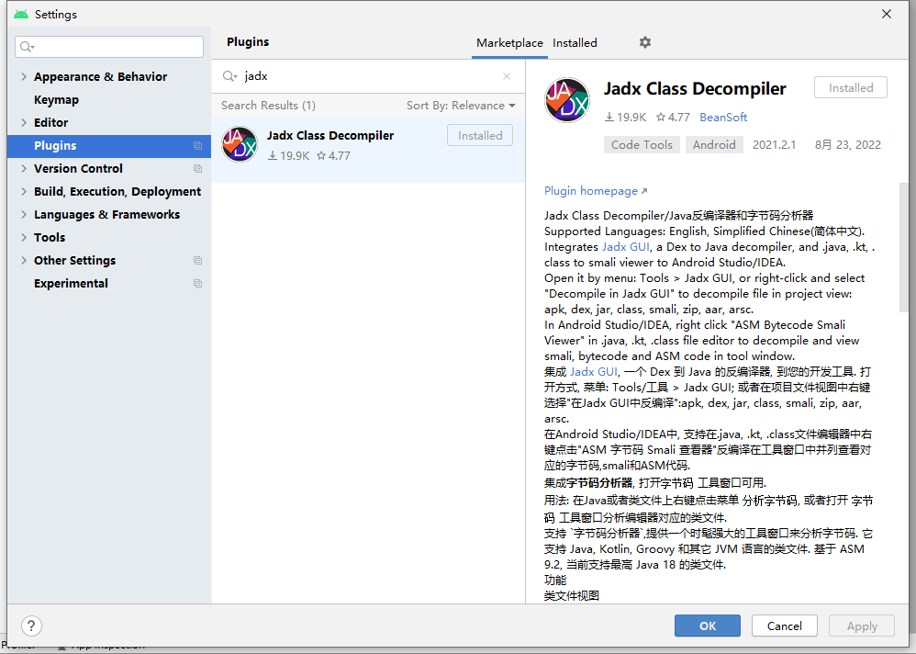Select Keymap settings page

tap(109, 99)
